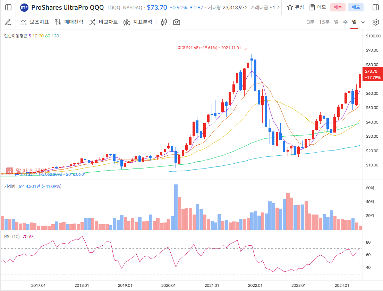The image size is (383, 291).
Task: Click $50.00 price axis label
Action: pyautogui.click(x=372, y=108)
